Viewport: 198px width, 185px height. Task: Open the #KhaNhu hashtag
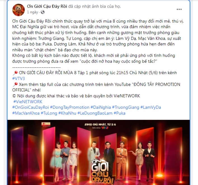click(67, 113)
